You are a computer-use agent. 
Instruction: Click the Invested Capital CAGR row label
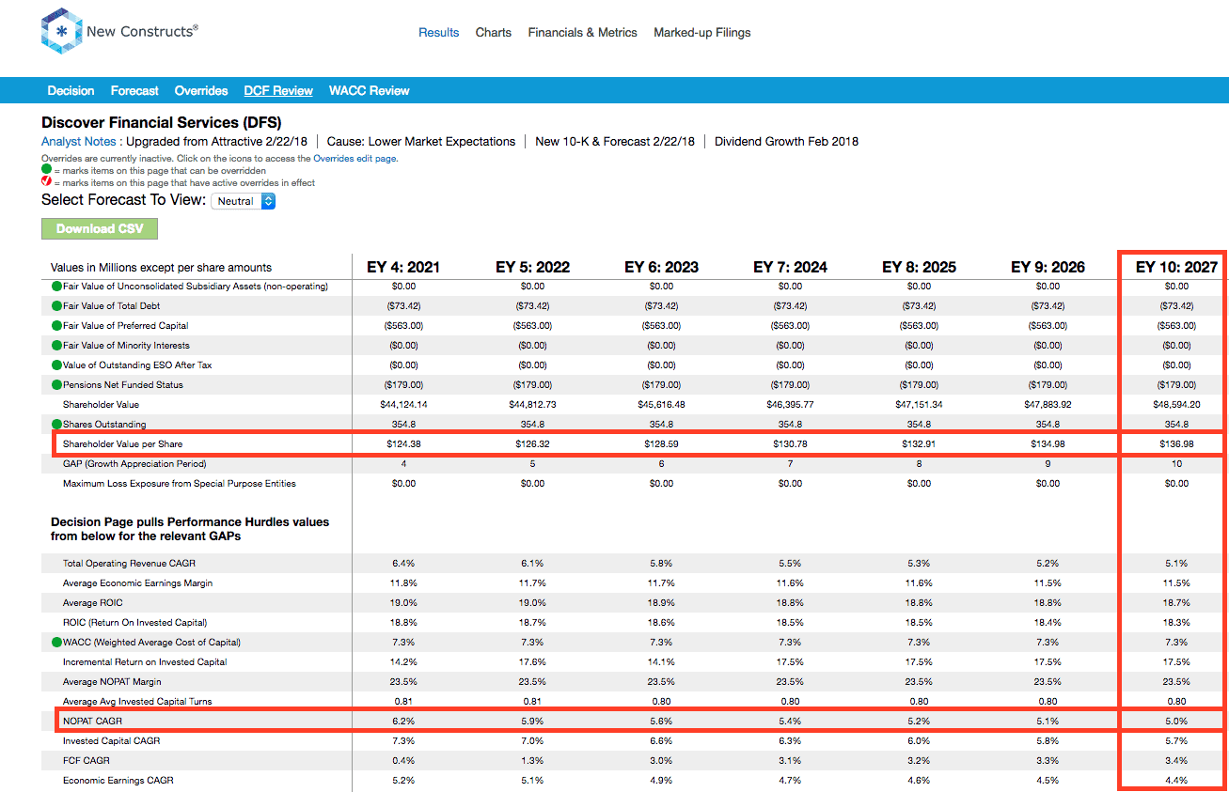pyautogui.click(x=111, y=741)
